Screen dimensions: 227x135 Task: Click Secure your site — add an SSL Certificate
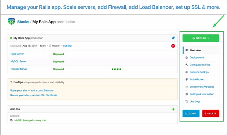(34, 95)
